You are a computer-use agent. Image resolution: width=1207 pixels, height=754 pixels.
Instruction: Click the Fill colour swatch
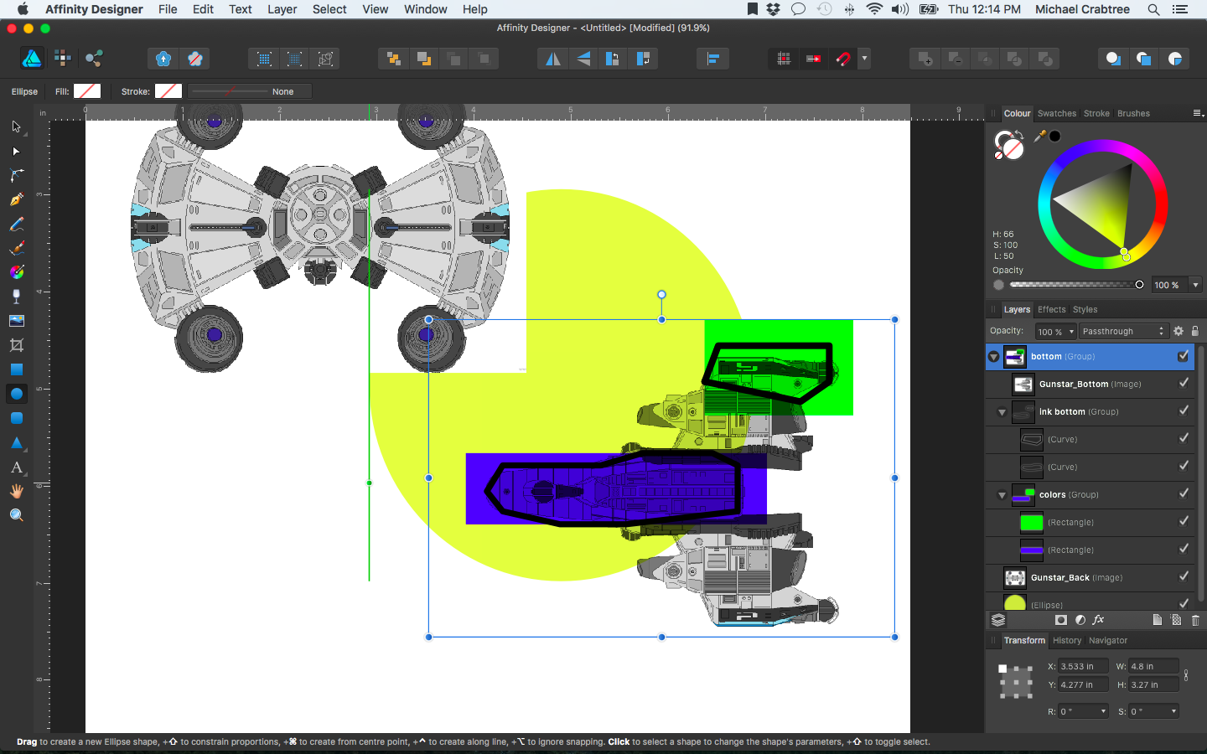click(x=87, y=91)
